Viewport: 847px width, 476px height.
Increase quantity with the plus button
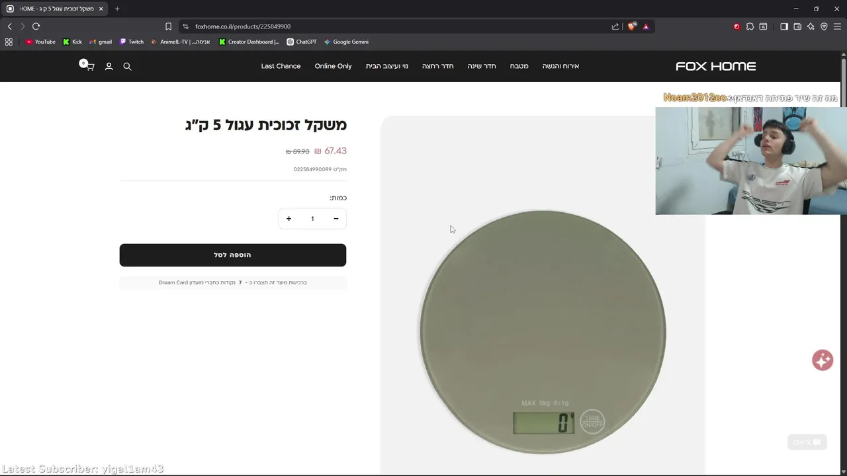289,219
